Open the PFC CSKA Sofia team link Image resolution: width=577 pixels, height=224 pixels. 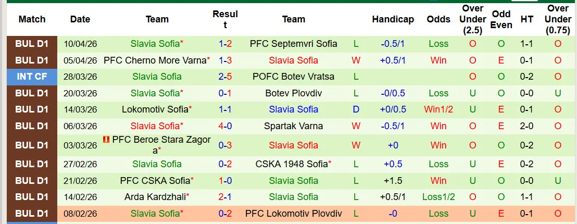tap(155, 181)
